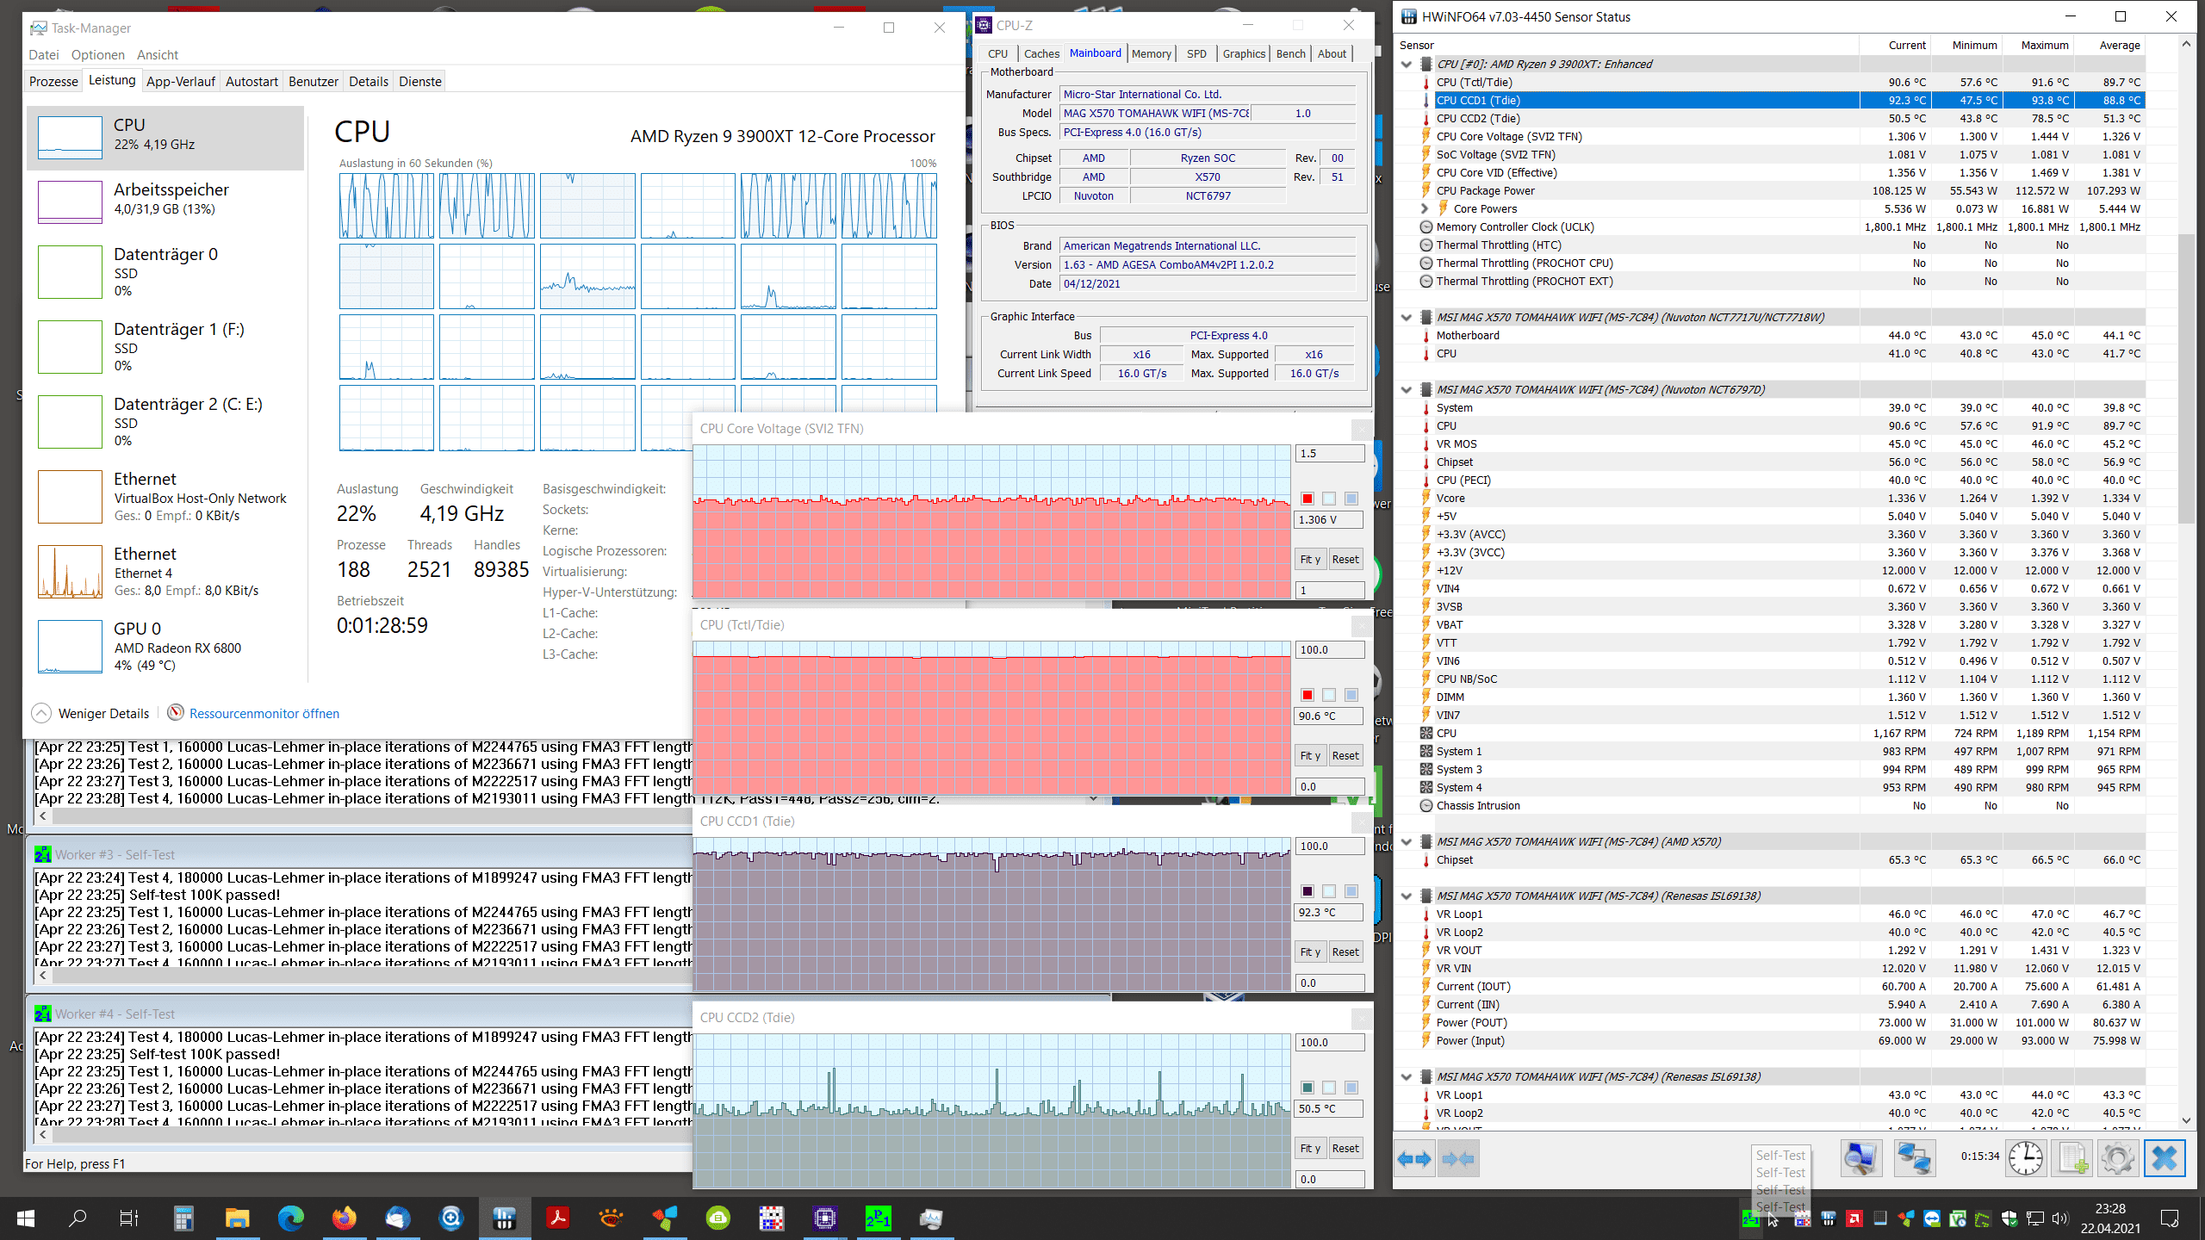Click AMD Radeon red tray icon
The image size is (2205, 1240).
pos(1854,1218)
